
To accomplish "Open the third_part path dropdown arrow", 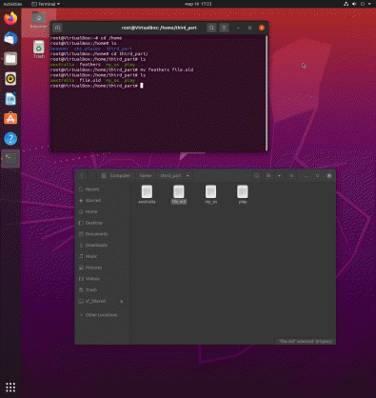I will click(x=188, y=175).
